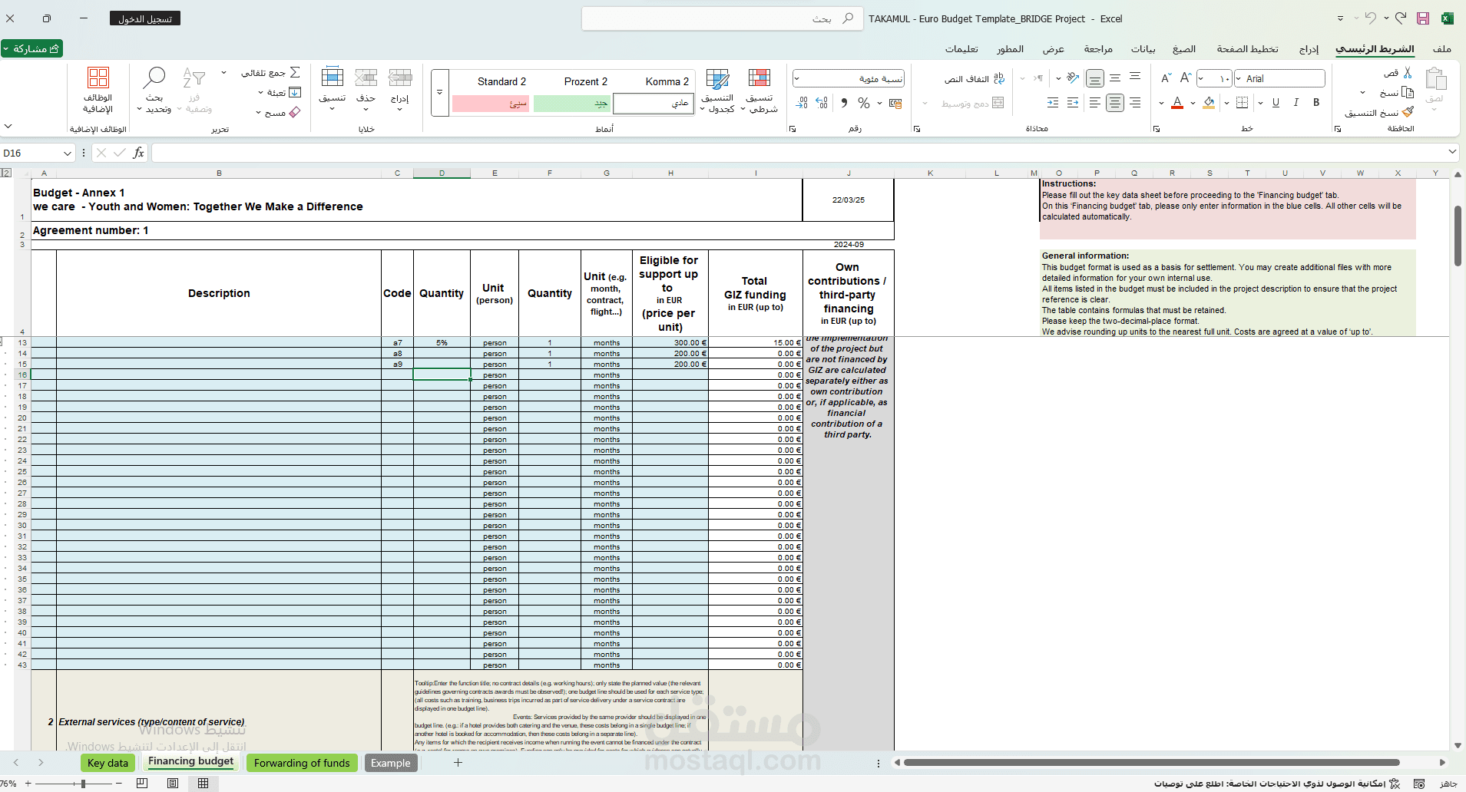The height and width of the screenshot is (792, 1466).
Task: Expand the number format percentage dropdown
Action: (797, 78)
